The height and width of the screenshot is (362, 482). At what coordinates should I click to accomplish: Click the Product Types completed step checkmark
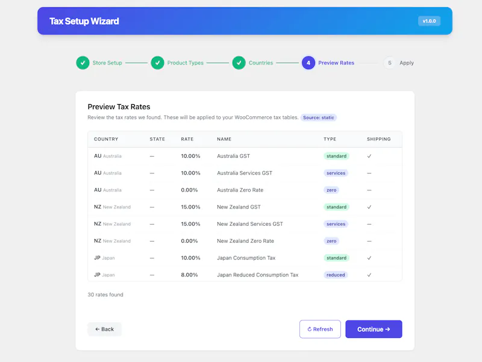point(157,63)
